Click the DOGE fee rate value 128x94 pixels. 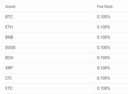click(x=103, y=47)
